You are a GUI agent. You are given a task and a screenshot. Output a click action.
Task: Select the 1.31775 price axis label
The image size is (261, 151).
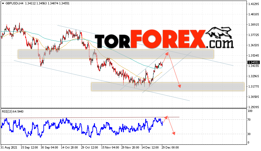253,86
